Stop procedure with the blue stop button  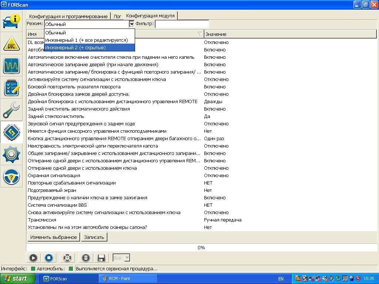pyautogui.click(x=49, y=258)
